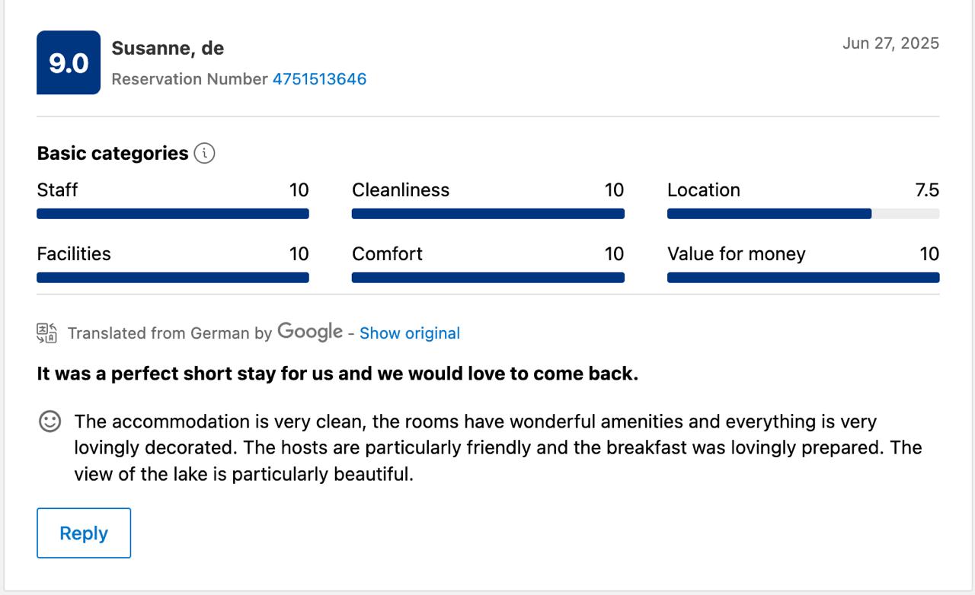Click the Reply button
Viewport: 975px width, 595px height.
84,533
